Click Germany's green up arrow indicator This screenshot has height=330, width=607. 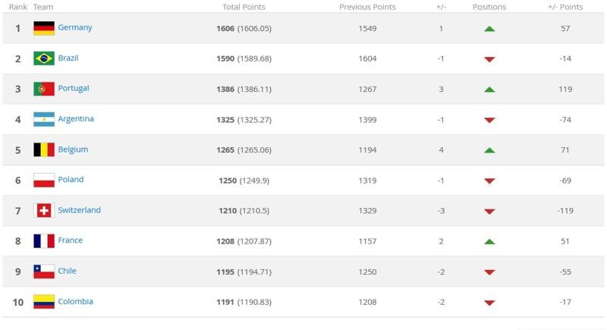[x=489, y=29]
